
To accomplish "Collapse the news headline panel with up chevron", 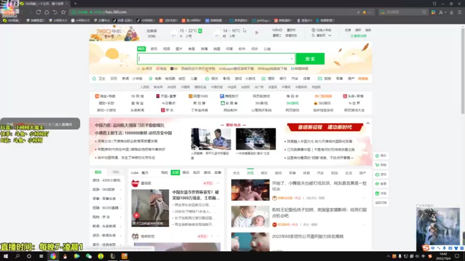I will click(368, 123).
